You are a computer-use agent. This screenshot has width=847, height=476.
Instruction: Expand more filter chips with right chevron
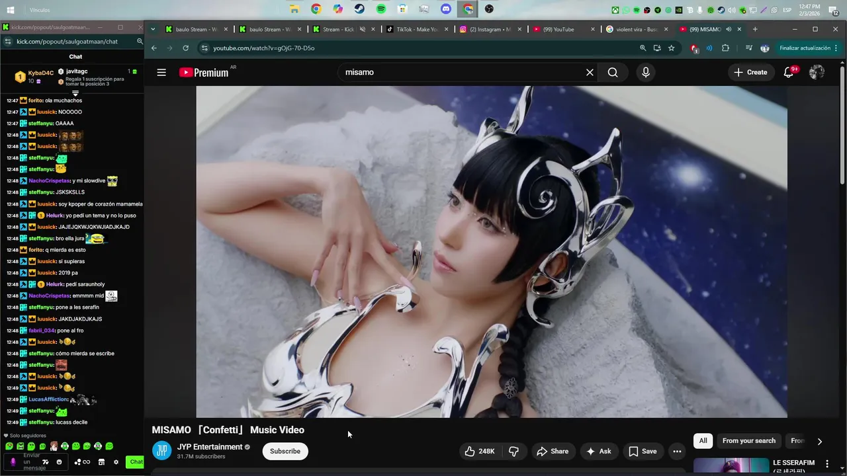coord(819,441)
